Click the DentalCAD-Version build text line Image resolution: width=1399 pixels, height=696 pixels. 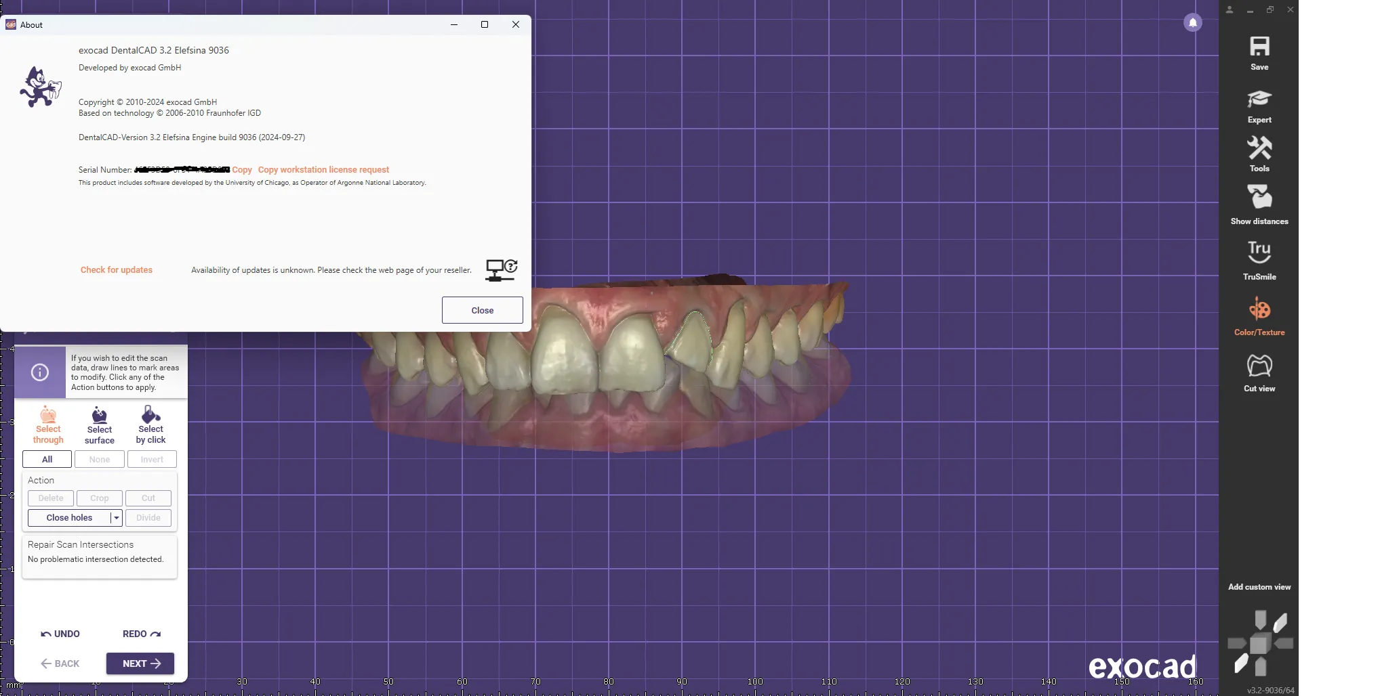click(192, 137)
